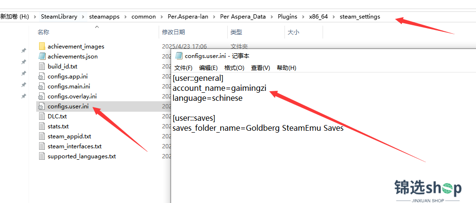Screen dimensions: 476x203
Task: Navigate to x86_64 breadcrumb
Action: coord(318,17)
